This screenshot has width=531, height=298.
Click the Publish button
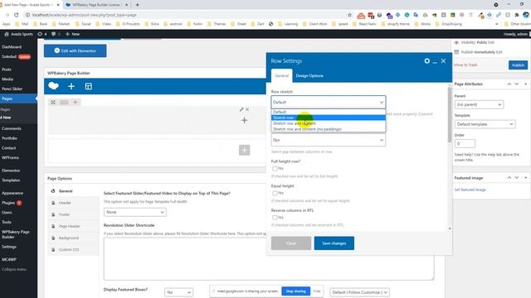(518, 65)
